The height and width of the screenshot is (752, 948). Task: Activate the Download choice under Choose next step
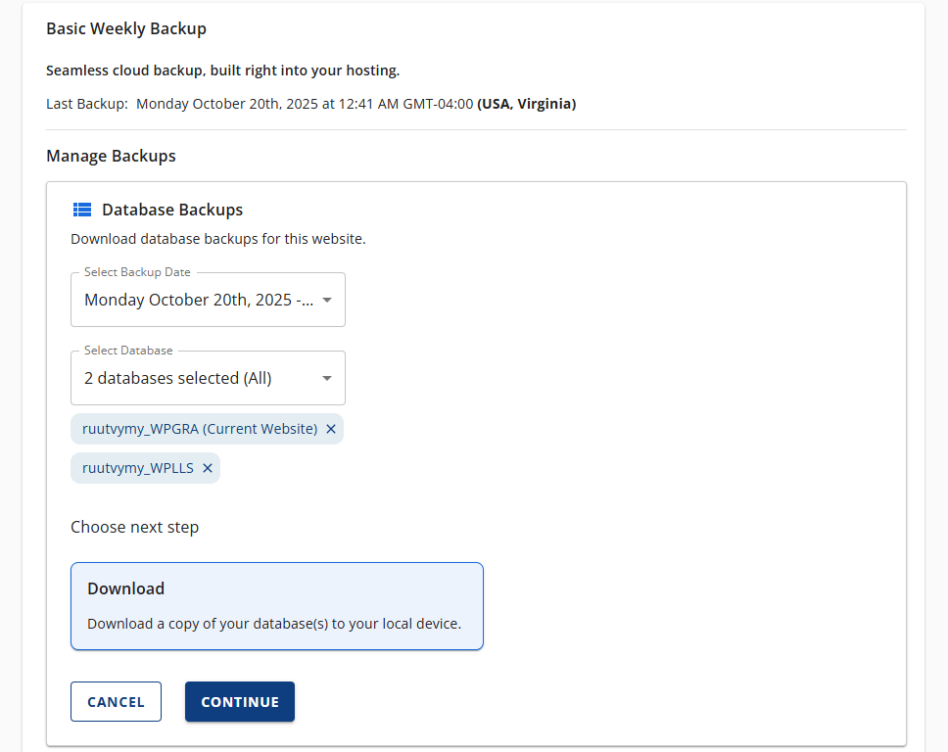click(x=276, y=604)
